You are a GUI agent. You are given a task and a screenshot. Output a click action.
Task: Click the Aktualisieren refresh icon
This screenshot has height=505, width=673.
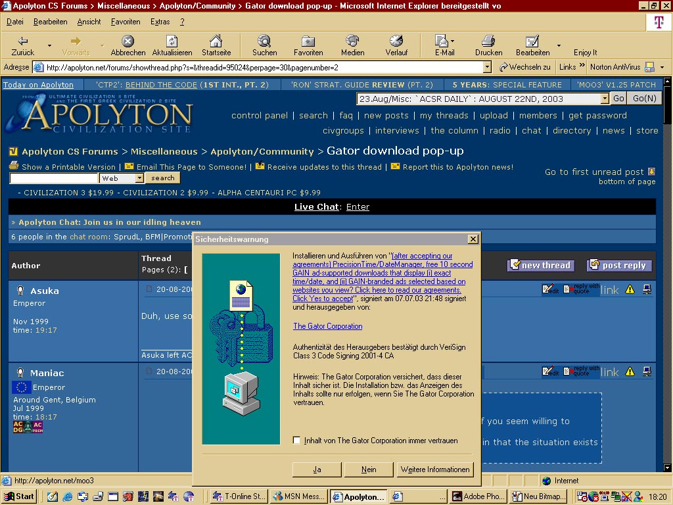pyautogui.click(x=172, y=41)
